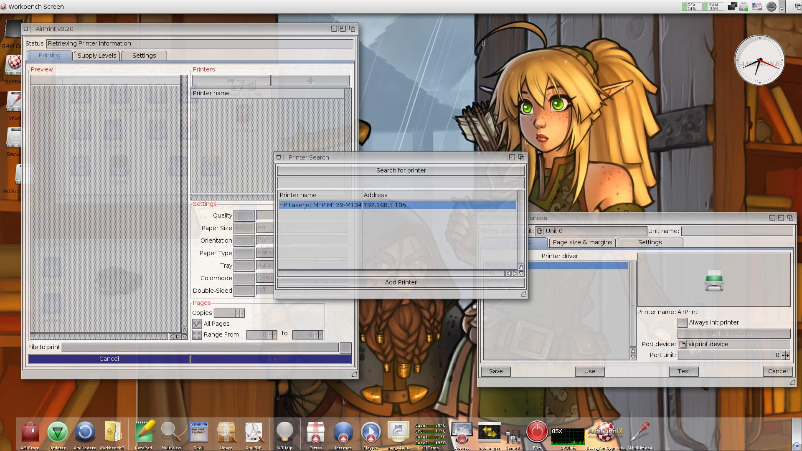The image size is (802, 451).
Task: Switch to the Printing tab
Action: click(x=49, y=56)
